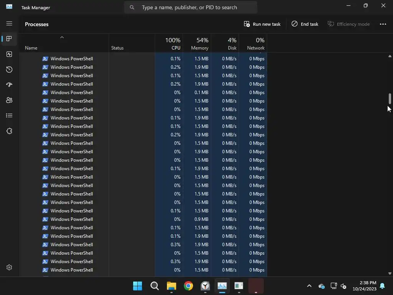This screenshot has height=295, width=393.
Task: Open the Performance page from sidebar
Action: (9, 54)
